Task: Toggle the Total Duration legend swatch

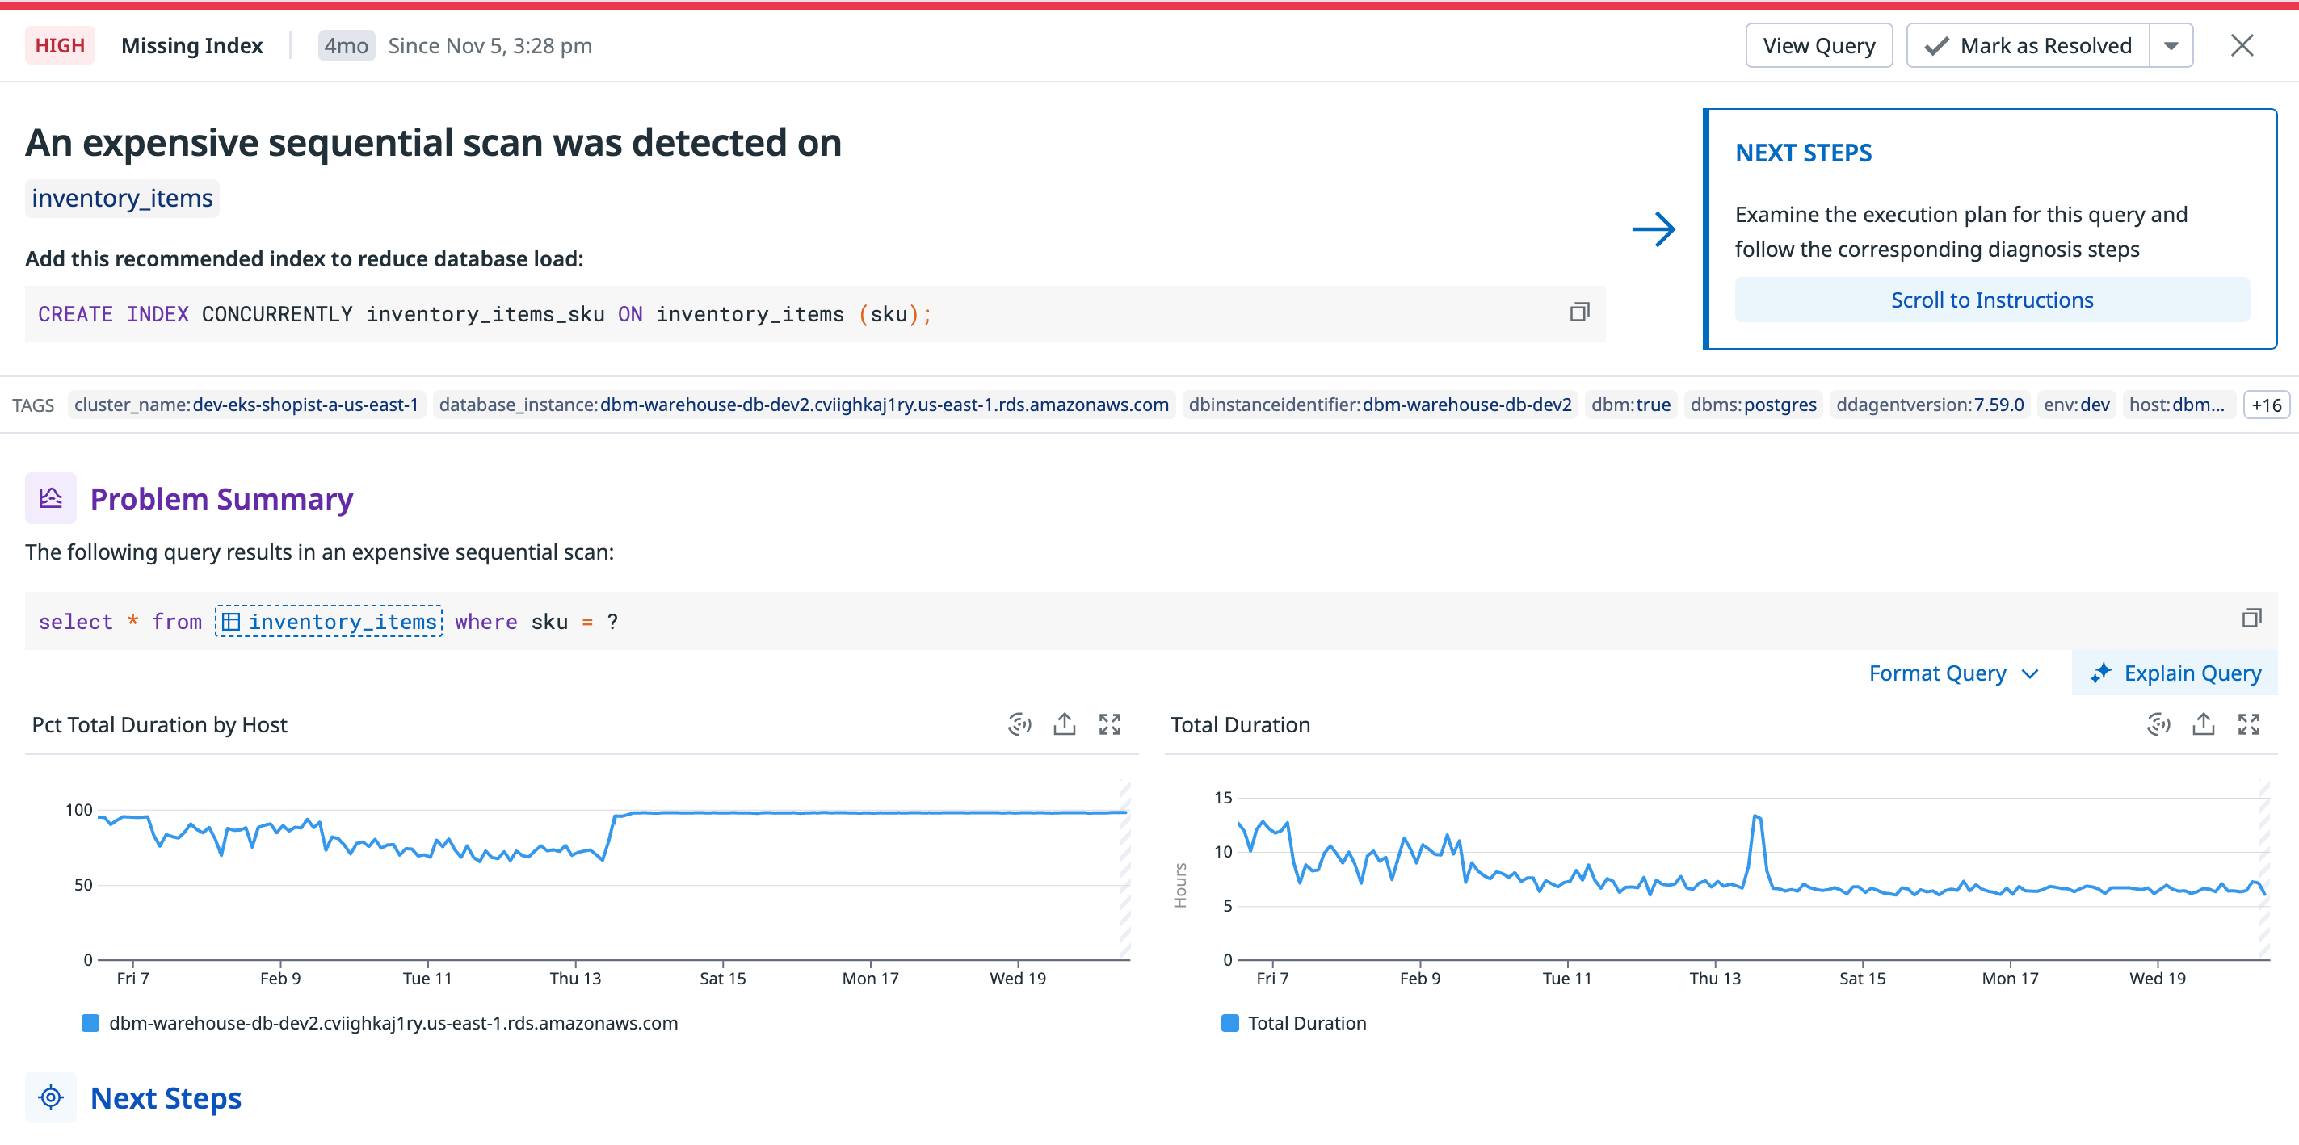Action: [1229, 1023]
